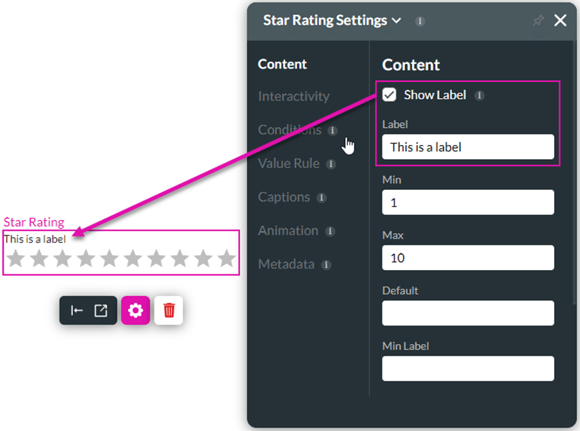Click the align to left edge icon
The width and height of the screenshot is (580, 431).
77,311
